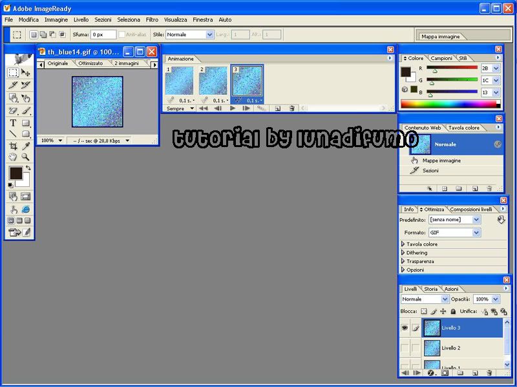Create new layer set folder icon

(x=460, y=373)
